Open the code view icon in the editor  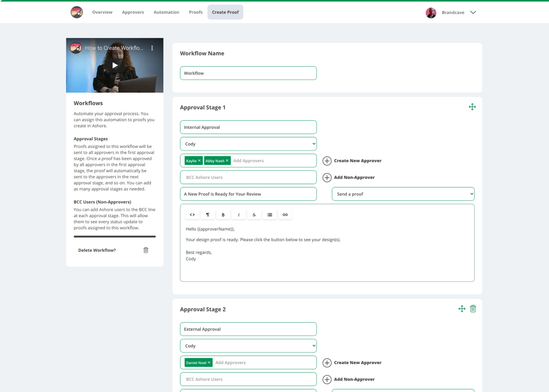pos(192,214)
